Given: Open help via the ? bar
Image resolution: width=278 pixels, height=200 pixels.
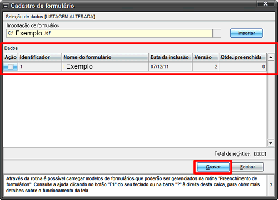Looking at the screenshot, I should coord(271,185).
